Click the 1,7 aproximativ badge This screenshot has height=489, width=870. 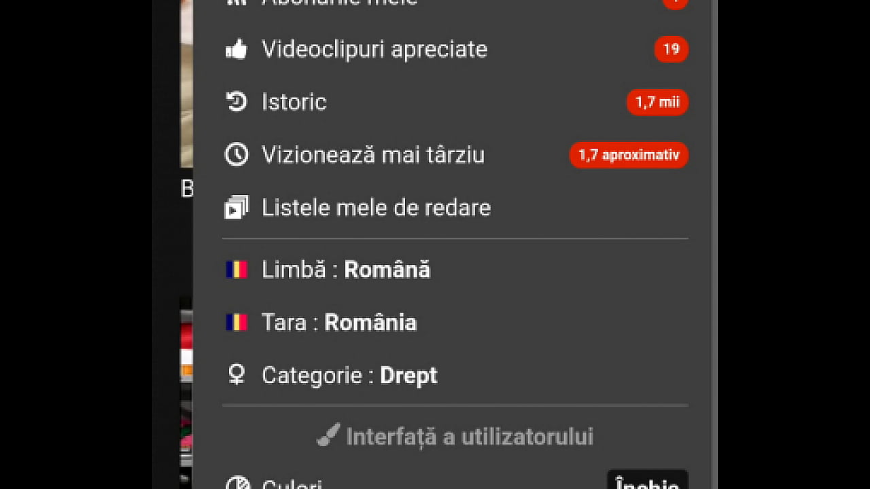click(628, 155)
